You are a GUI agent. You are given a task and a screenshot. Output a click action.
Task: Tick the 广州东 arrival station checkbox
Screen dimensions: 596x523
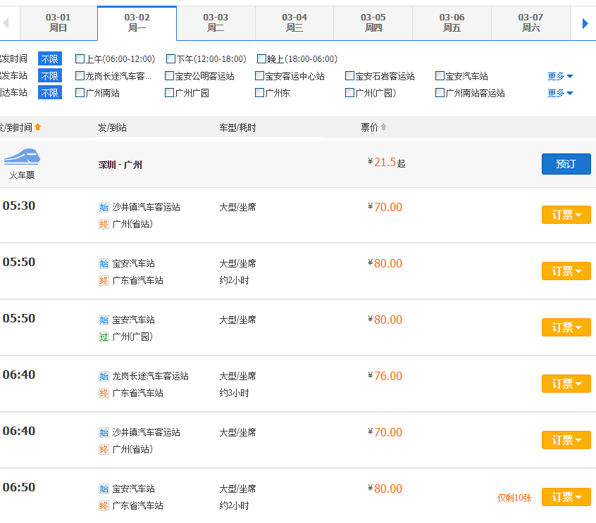260,93
